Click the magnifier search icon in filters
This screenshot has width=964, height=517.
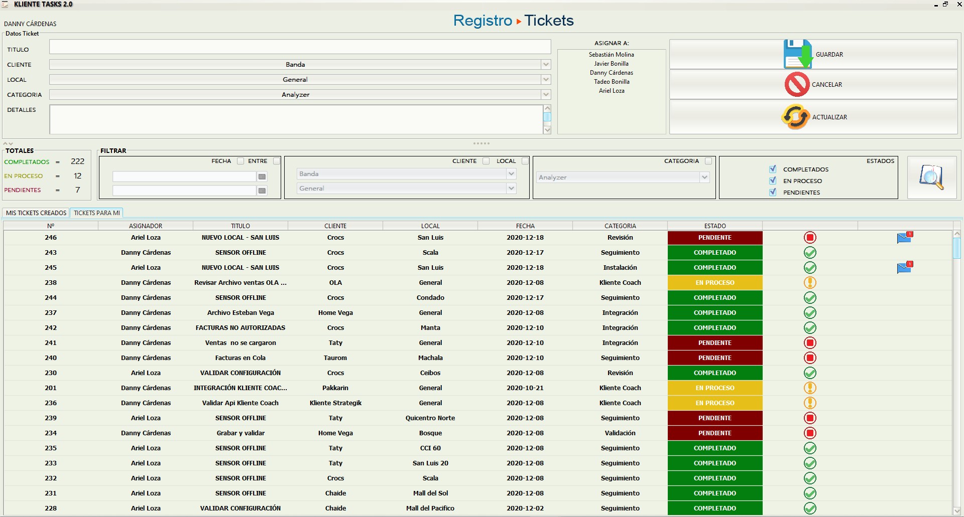pos(932,178)
